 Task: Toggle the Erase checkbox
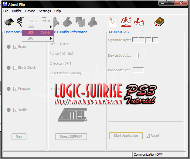click(x=15, y=47)
